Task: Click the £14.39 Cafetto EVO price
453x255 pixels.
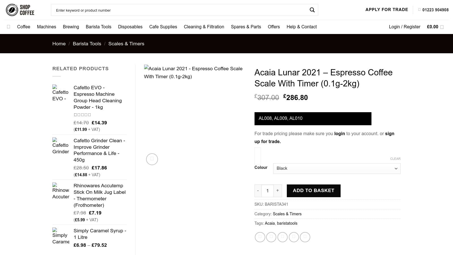Action: click(x=99, y=123)
